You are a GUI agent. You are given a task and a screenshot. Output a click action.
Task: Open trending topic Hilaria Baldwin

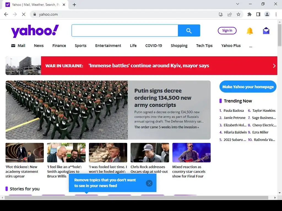click(235, 132)
